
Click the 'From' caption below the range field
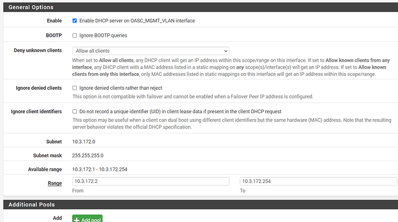click(x=78, y=190)
